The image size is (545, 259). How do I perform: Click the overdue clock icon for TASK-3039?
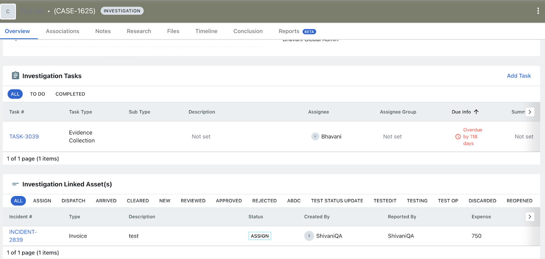point(458,137)
